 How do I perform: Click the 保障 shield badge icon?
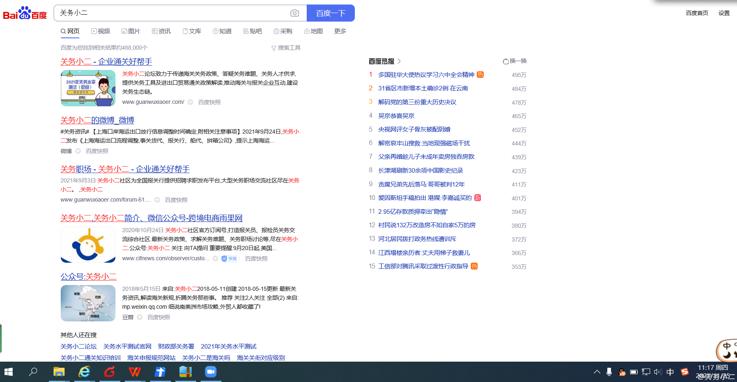pyautogui.click(x=230, y=259)
